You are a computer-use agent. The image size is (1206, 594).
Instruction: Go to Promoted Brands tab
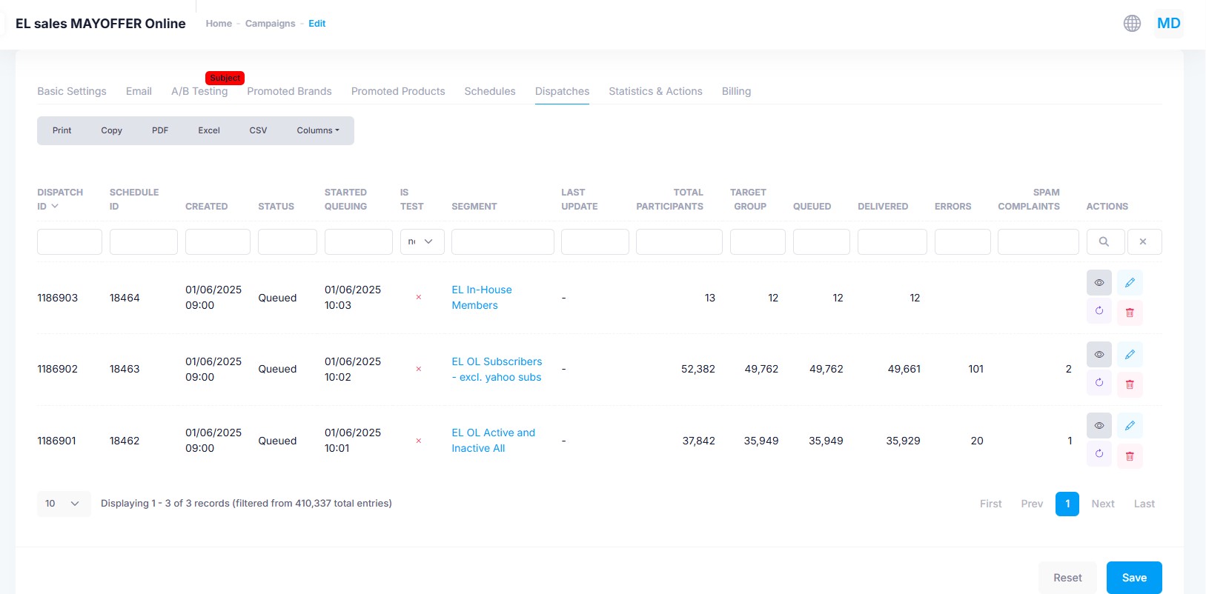(289, 91)
